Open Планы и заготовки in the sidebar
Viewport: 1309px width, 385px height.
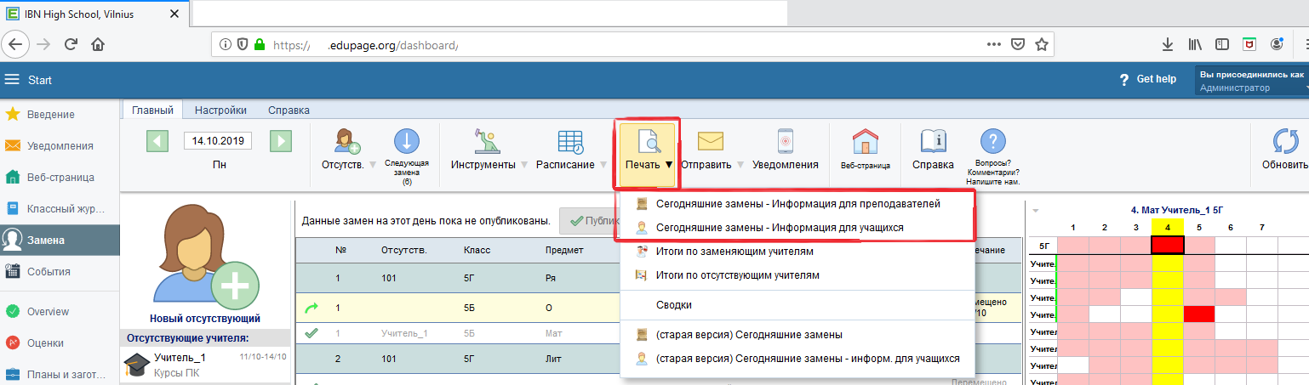point(60,372)
